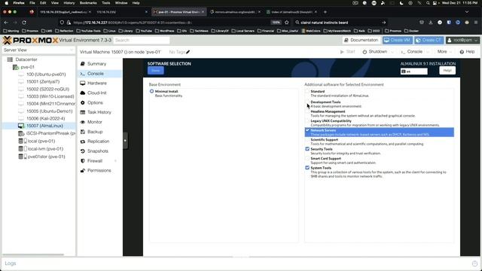View Task History list

click(x=99, y=112)
